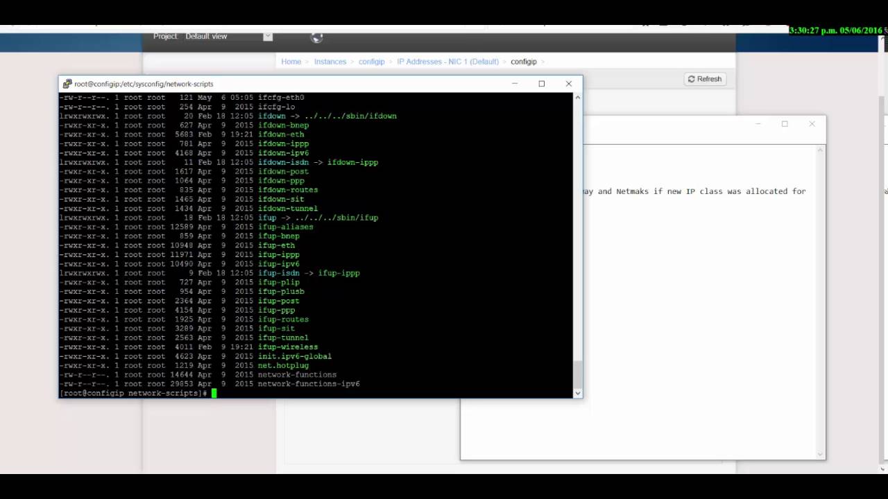Viewport: 888px width, 499px height.
Task: Click the ifdown-post entry
Action: tap(283, 171)
